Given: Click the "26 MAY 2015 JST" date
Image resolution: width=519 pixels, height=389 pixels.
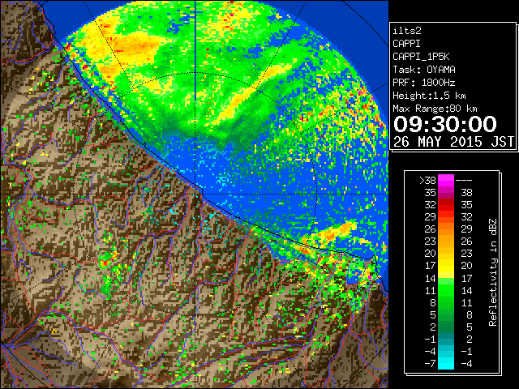Looking at the screenshot, I should 453,142.
